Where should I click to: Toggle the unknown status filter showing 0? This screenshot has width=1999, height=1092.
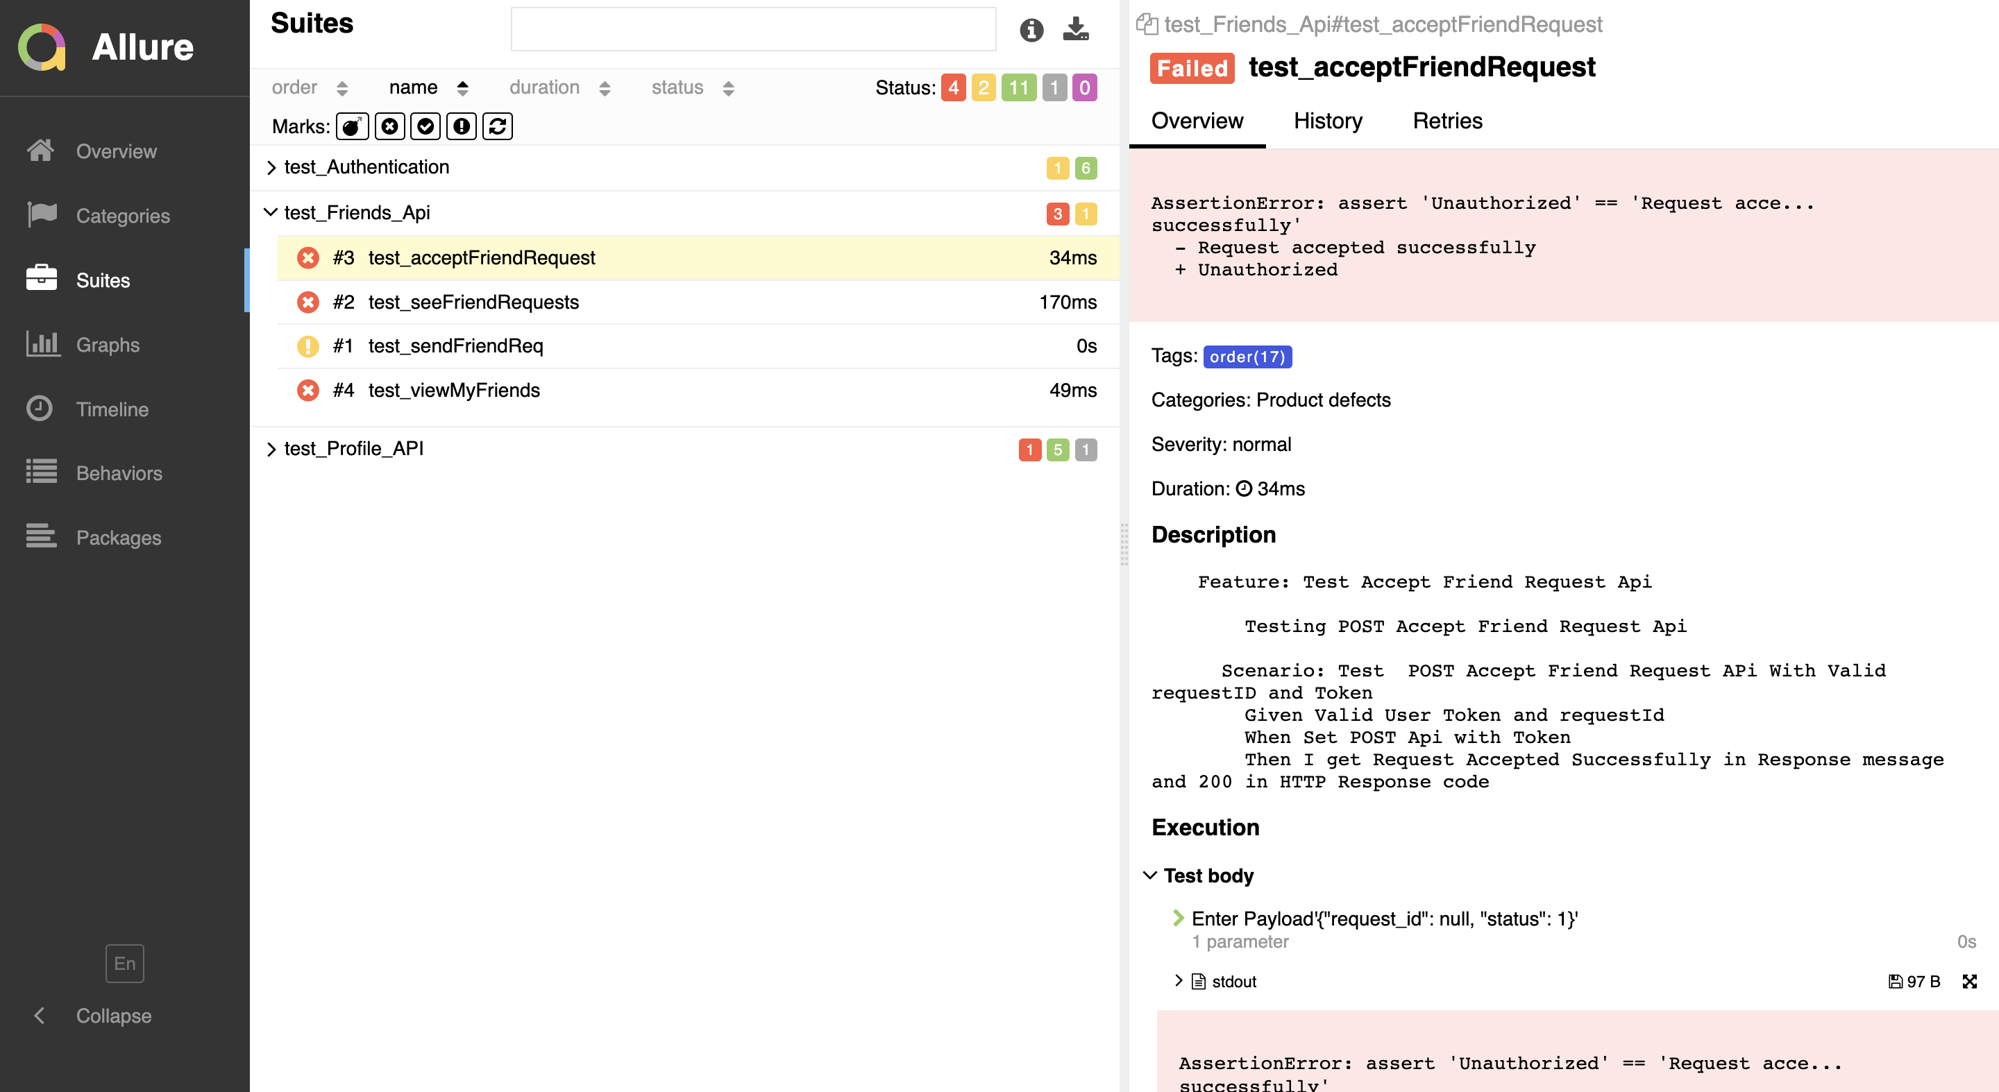(x=1085, y=87)
